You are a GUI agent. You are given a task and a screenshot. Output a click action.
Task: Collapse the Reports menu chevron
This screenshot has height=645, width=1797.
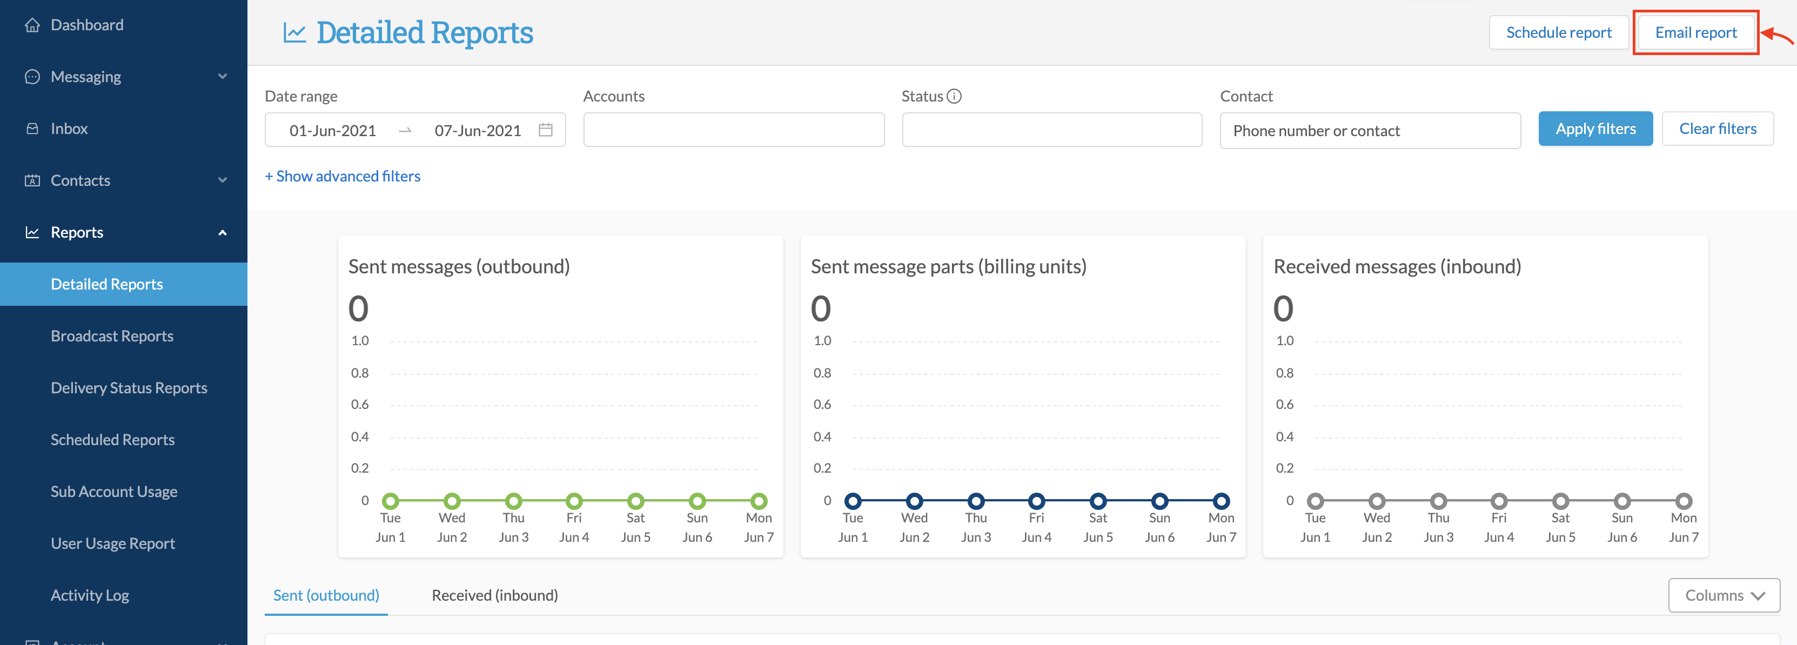(223, 232)
